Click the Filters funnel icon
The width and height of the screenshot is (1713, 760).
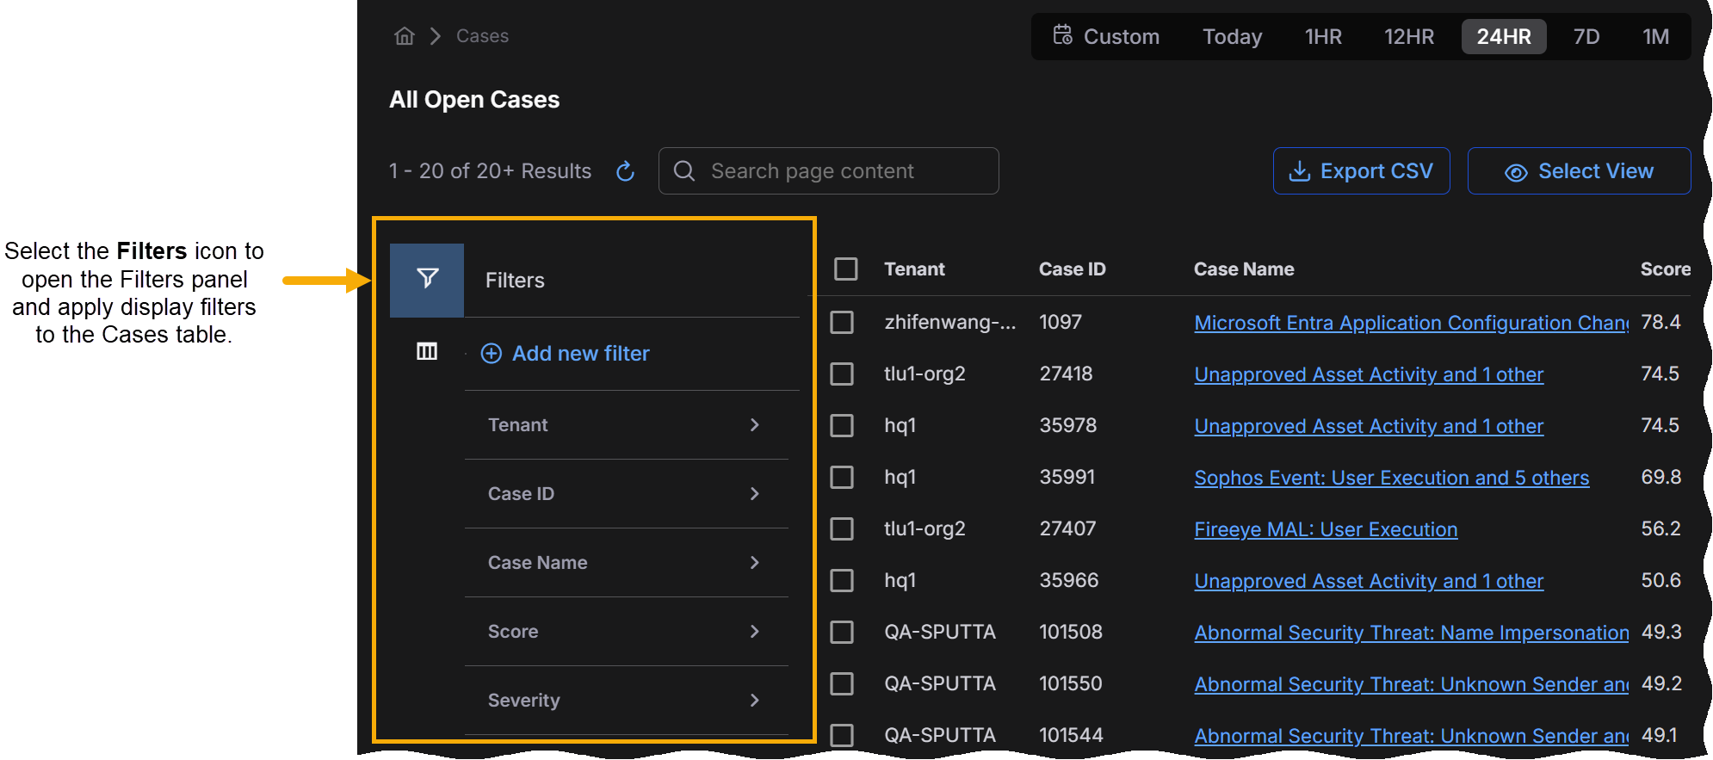427,279
